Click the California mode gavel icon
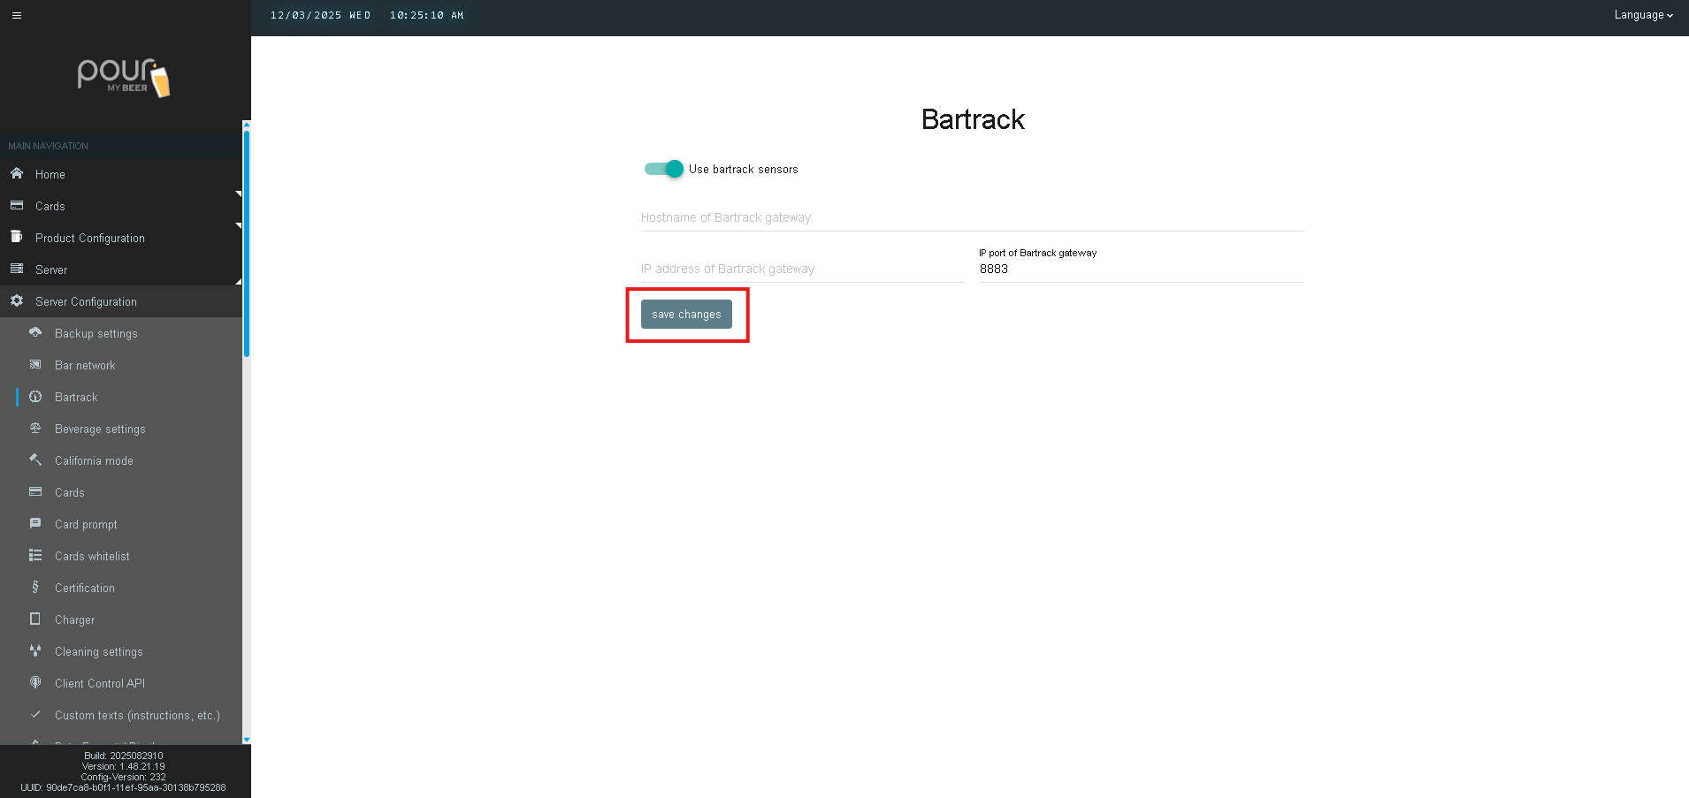 click(35, 460)
